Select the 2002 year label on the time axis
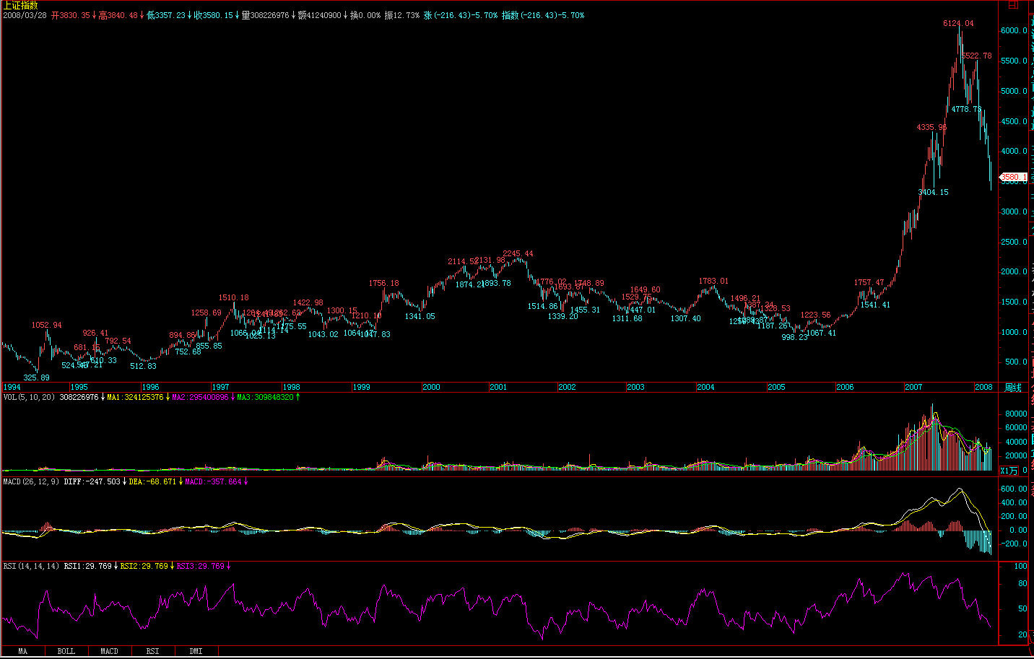 click(567, 388)
